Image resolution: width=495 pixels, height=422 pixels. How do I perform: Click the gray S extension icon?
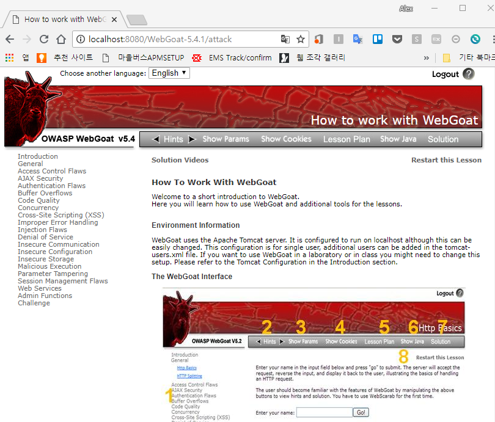(417, 39)
